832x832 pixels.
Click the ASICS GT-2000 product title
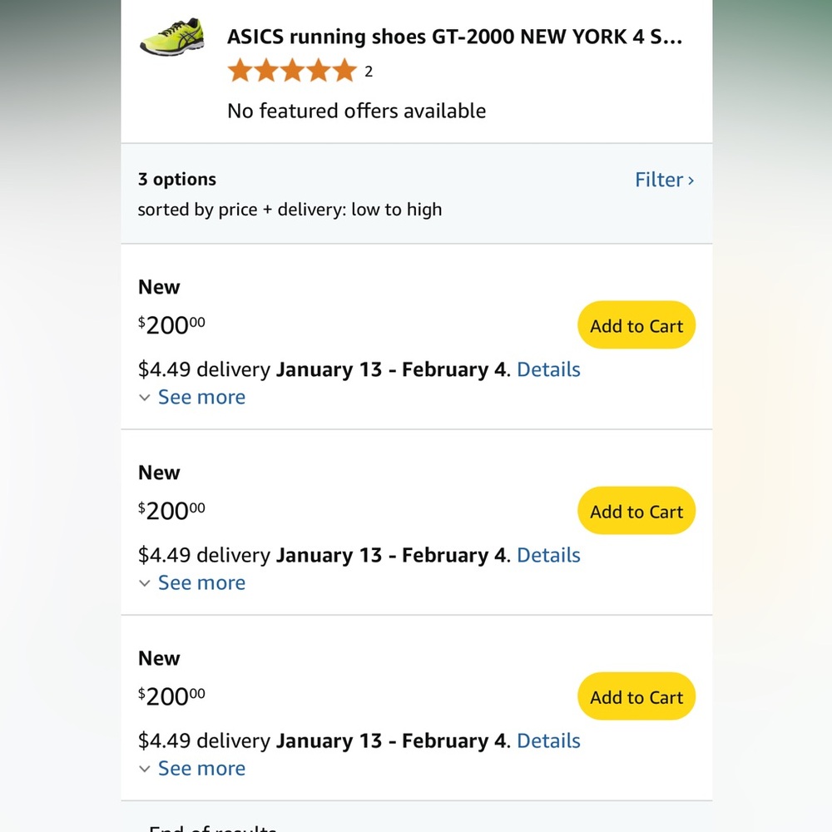point(454,37)
